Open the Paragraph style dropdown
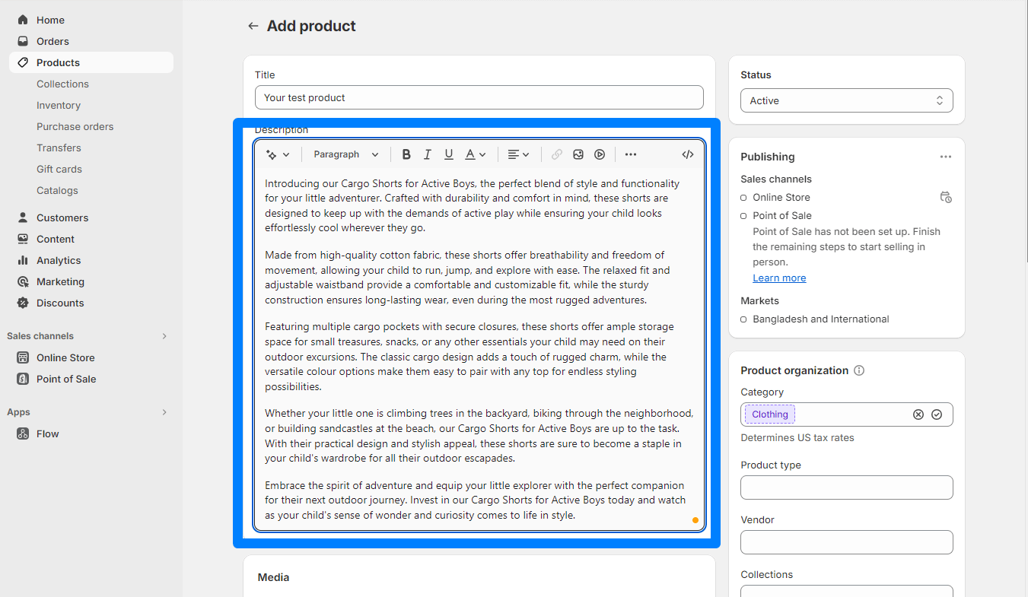The image size is (1028, 597). pos(346,154)
